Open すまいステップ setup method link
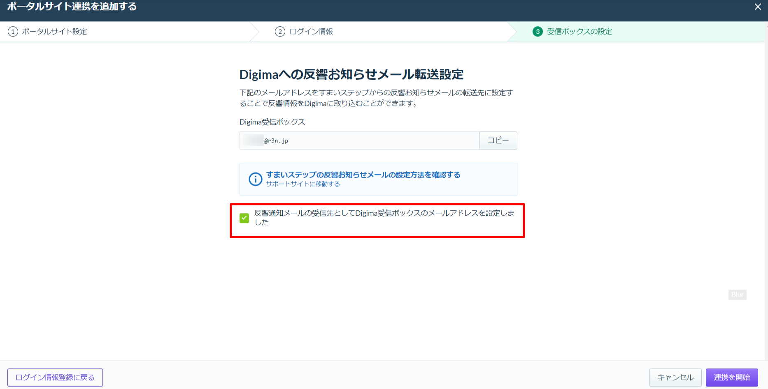The height and width of the screenshot is (389, 768). pos(363,175)
